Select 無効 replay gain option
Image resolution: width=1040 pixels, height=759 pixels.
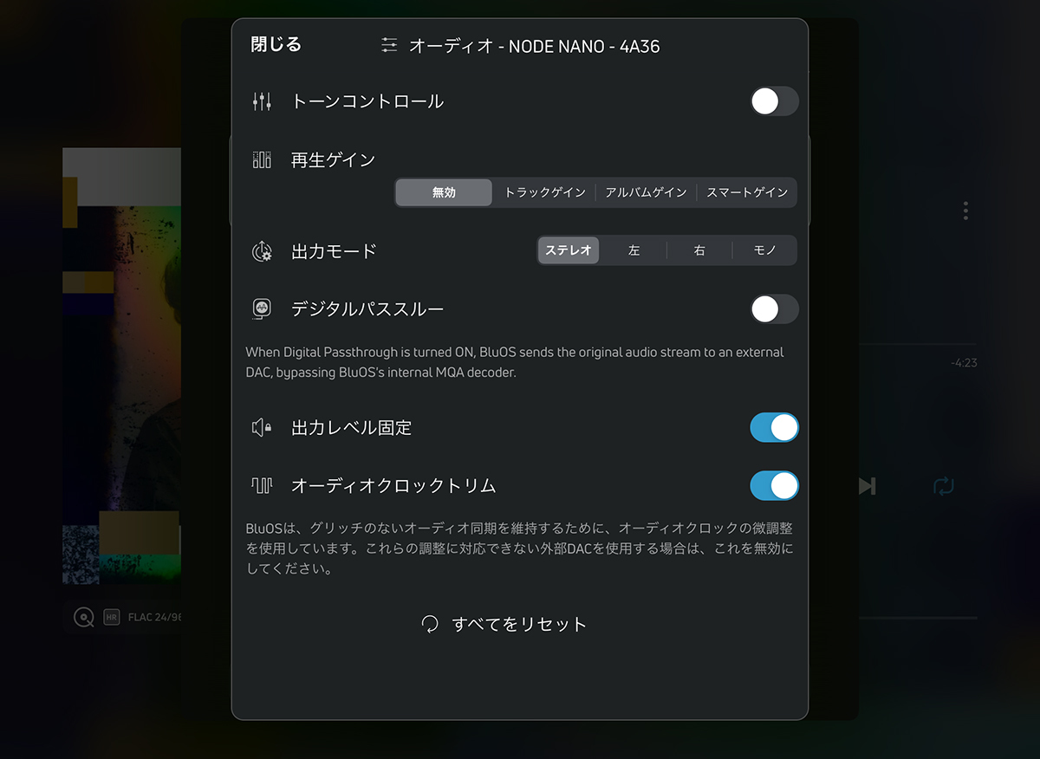[444, 192]
